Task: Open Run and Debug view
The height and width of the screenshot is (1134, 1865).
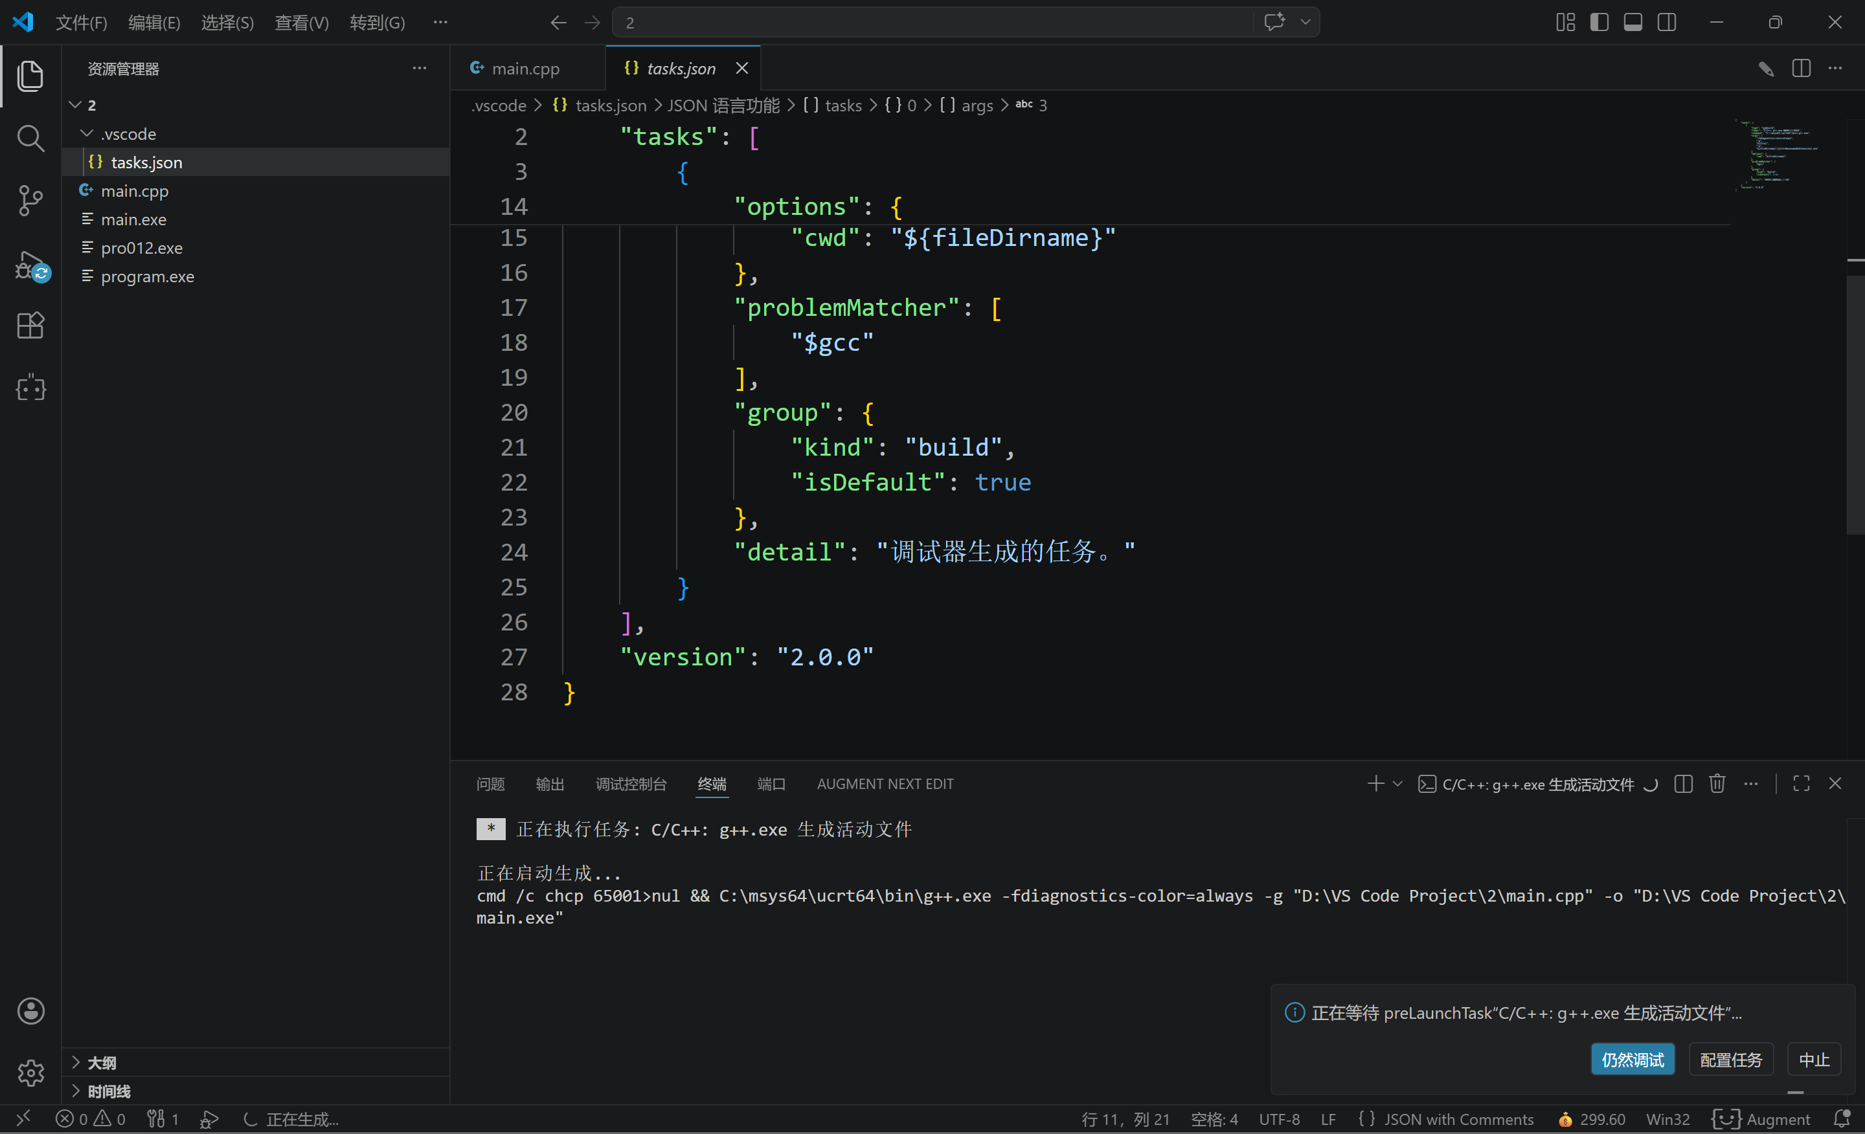Action: coord(30,265)
